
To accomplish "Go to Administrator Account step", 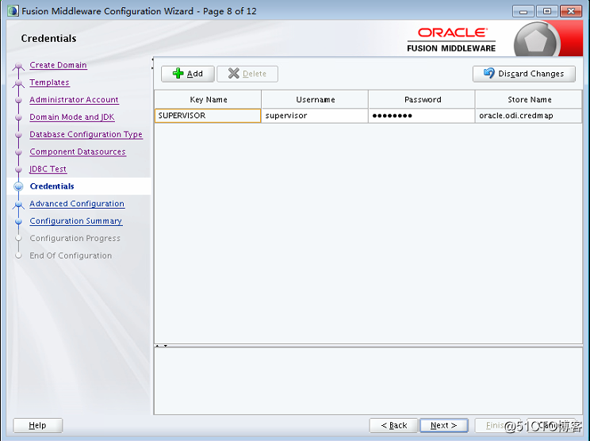I will pos(74,100).
